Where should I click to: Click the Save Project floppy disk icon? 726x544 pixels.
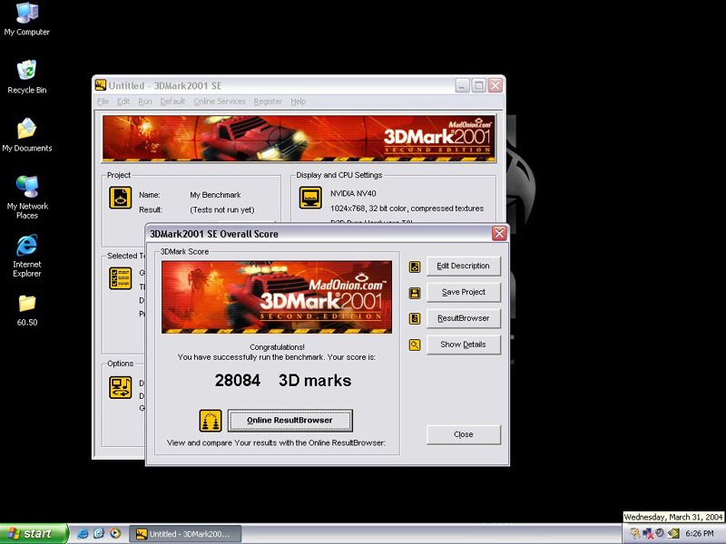415,293
